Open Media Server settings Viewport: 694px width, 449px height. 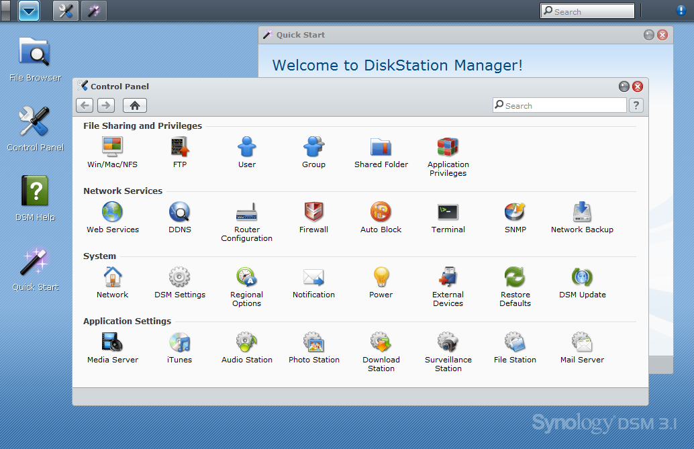(112, 348)
